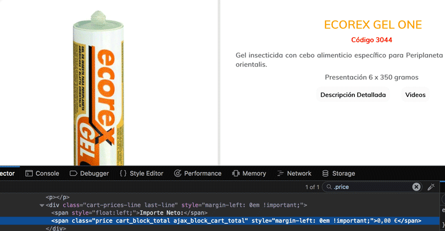The width and height of the screenshot is (445, 231).
Task: Select the Inspector tab
Action: pos(7,174)
